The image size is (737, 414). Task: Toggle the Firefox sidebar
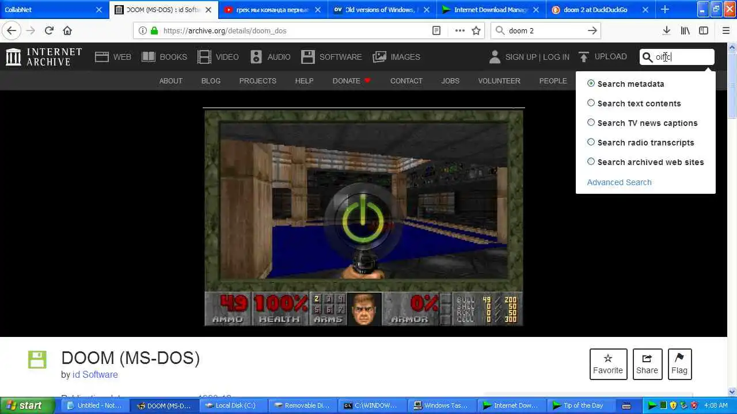tap(704, 30)
